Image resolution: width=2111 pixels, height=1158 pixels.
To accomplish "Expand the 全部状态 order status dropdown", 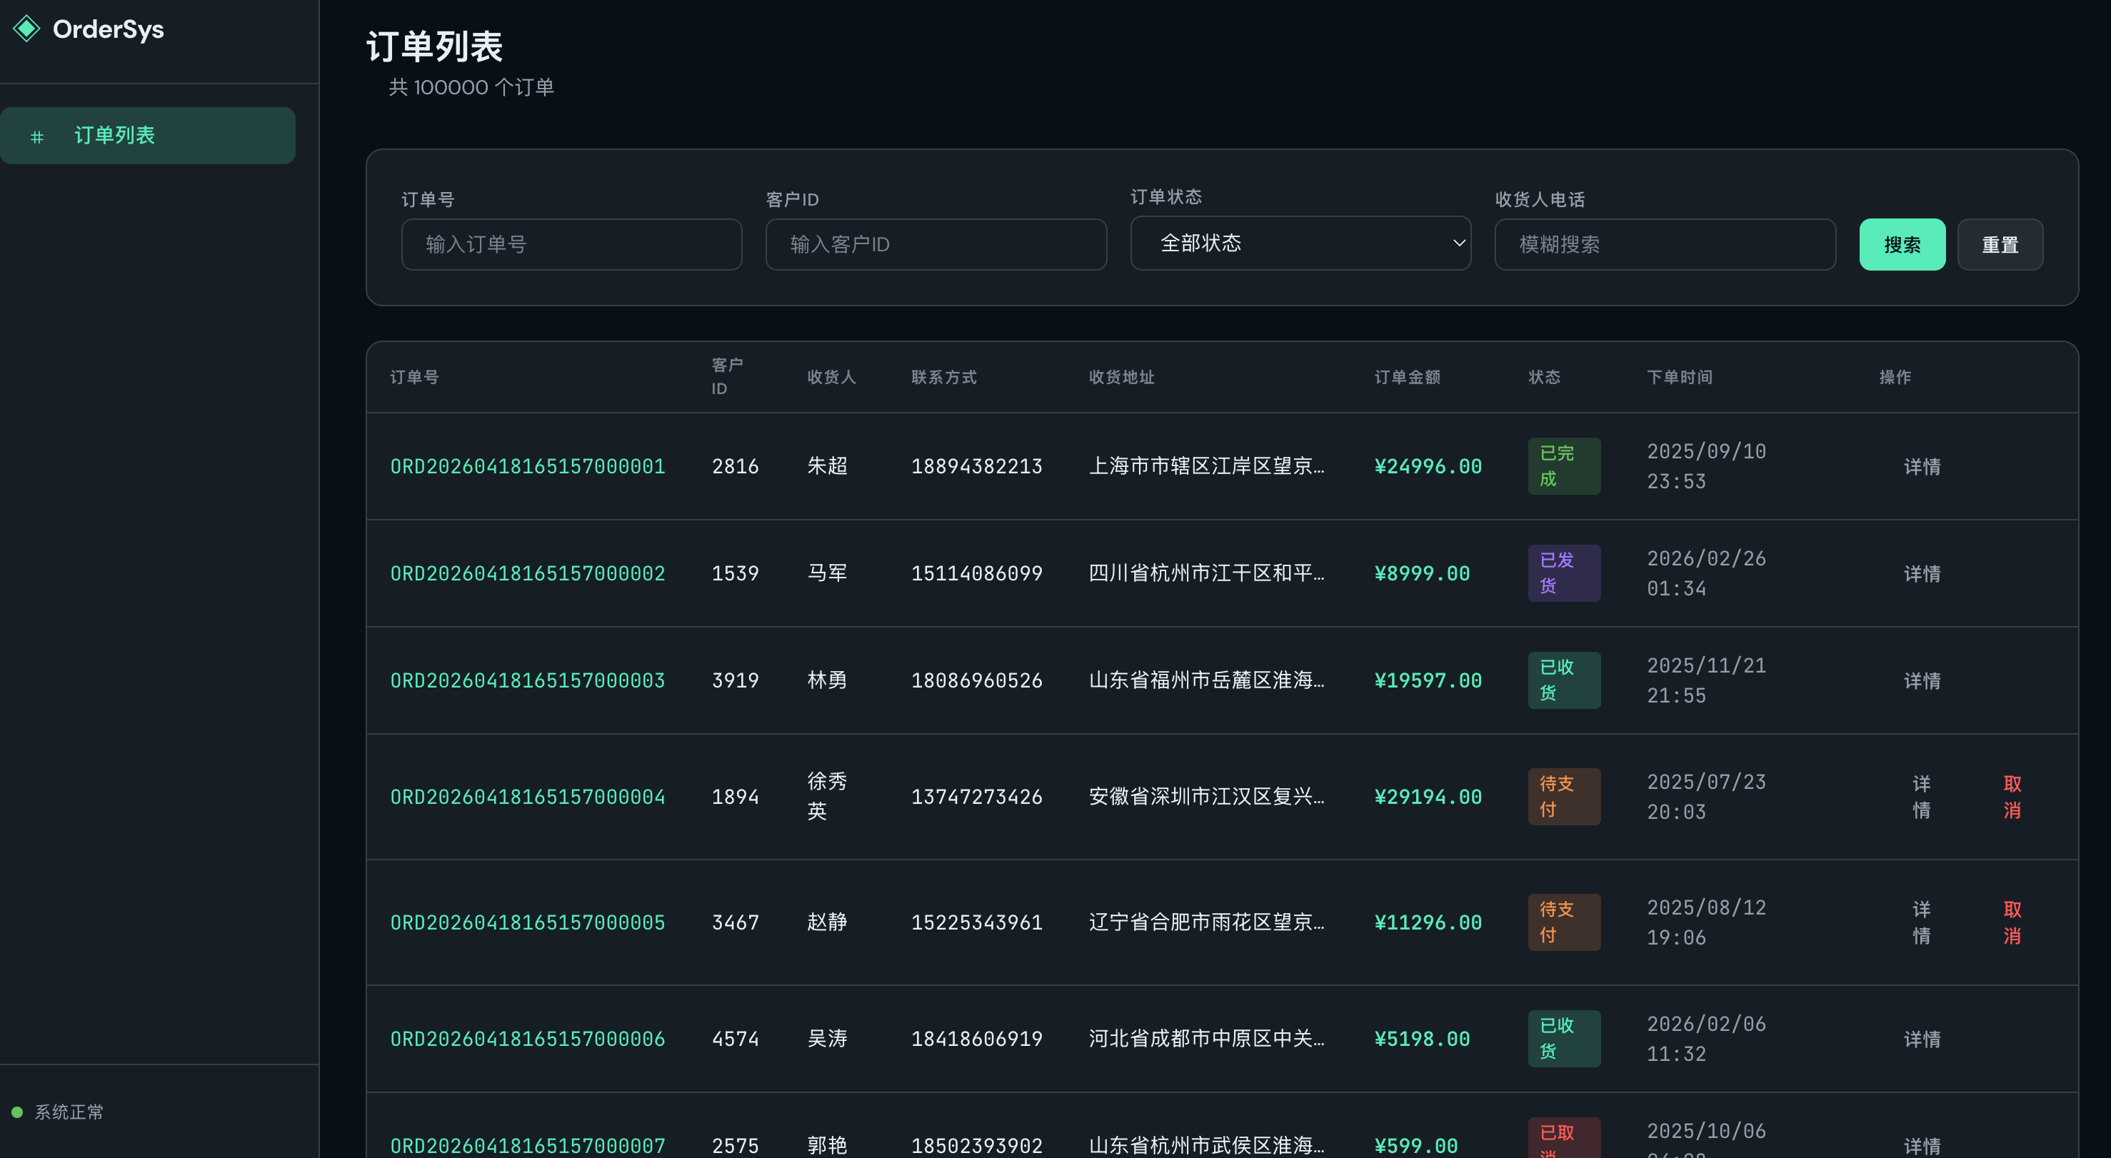I will [x=1300, y=243].
